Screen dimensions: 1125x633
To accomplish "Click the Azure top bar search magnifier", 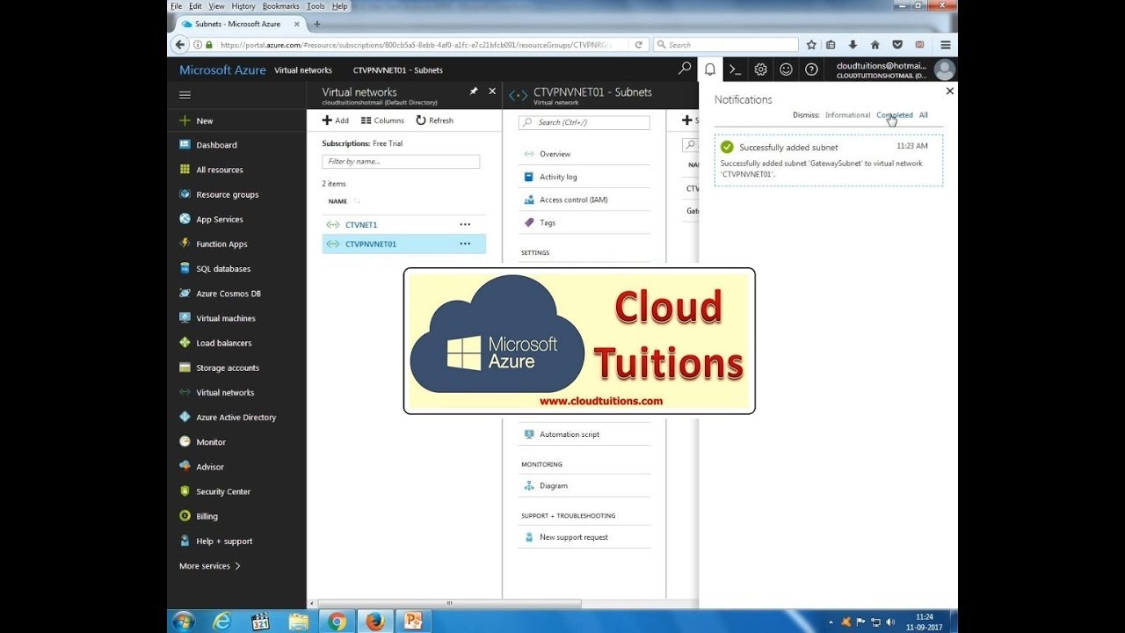I will [x=685, y=69].
